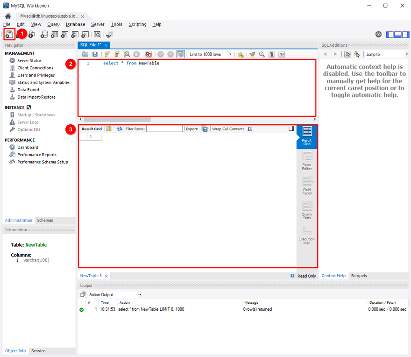Click Client Connections in Navigator
The image size is (411, 357).
coord(35,68)
